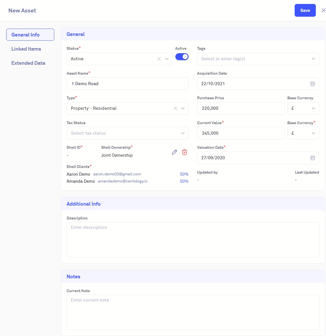The image size is (326, 336).
Task: Clear the Type selection using its X icon
Action: (x=176, y=108)
